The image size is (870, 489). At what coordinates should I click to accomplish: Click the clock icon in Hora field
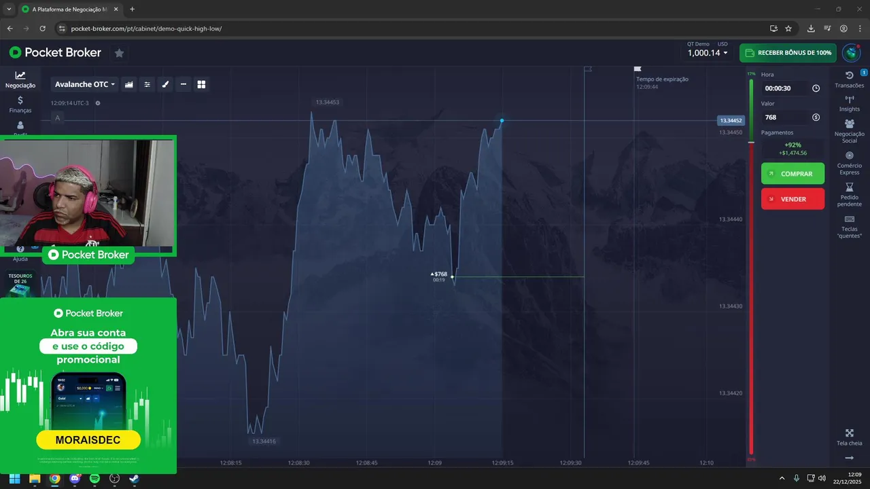pos(816,88)
